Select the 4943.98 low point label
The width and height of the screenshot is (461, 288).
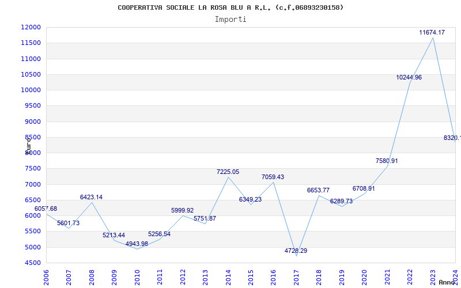pos(137,244)
